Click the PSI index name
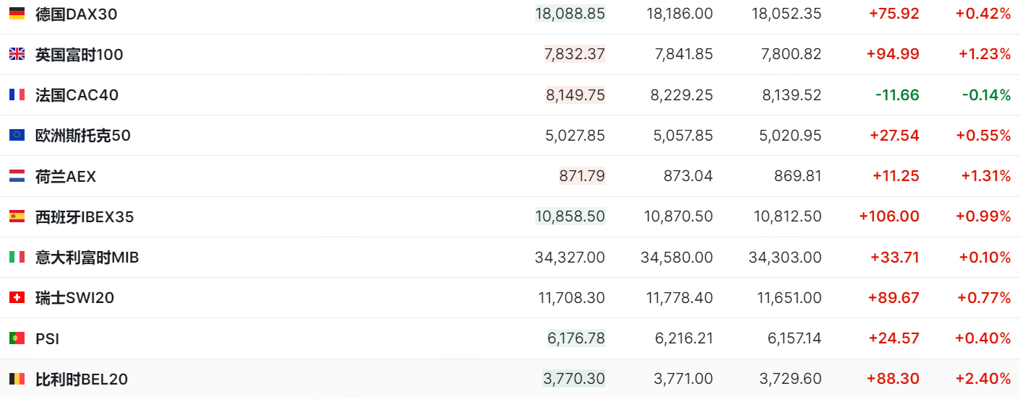 [x=47, y=338]
